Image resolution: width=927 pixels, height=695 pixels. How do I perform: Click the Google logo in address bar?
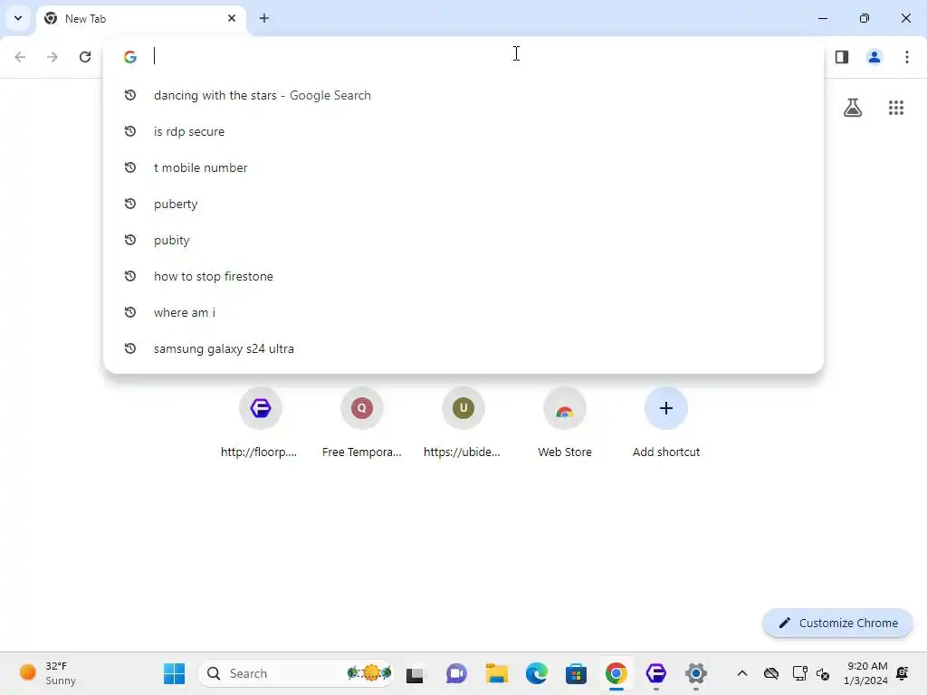[130, 57]
